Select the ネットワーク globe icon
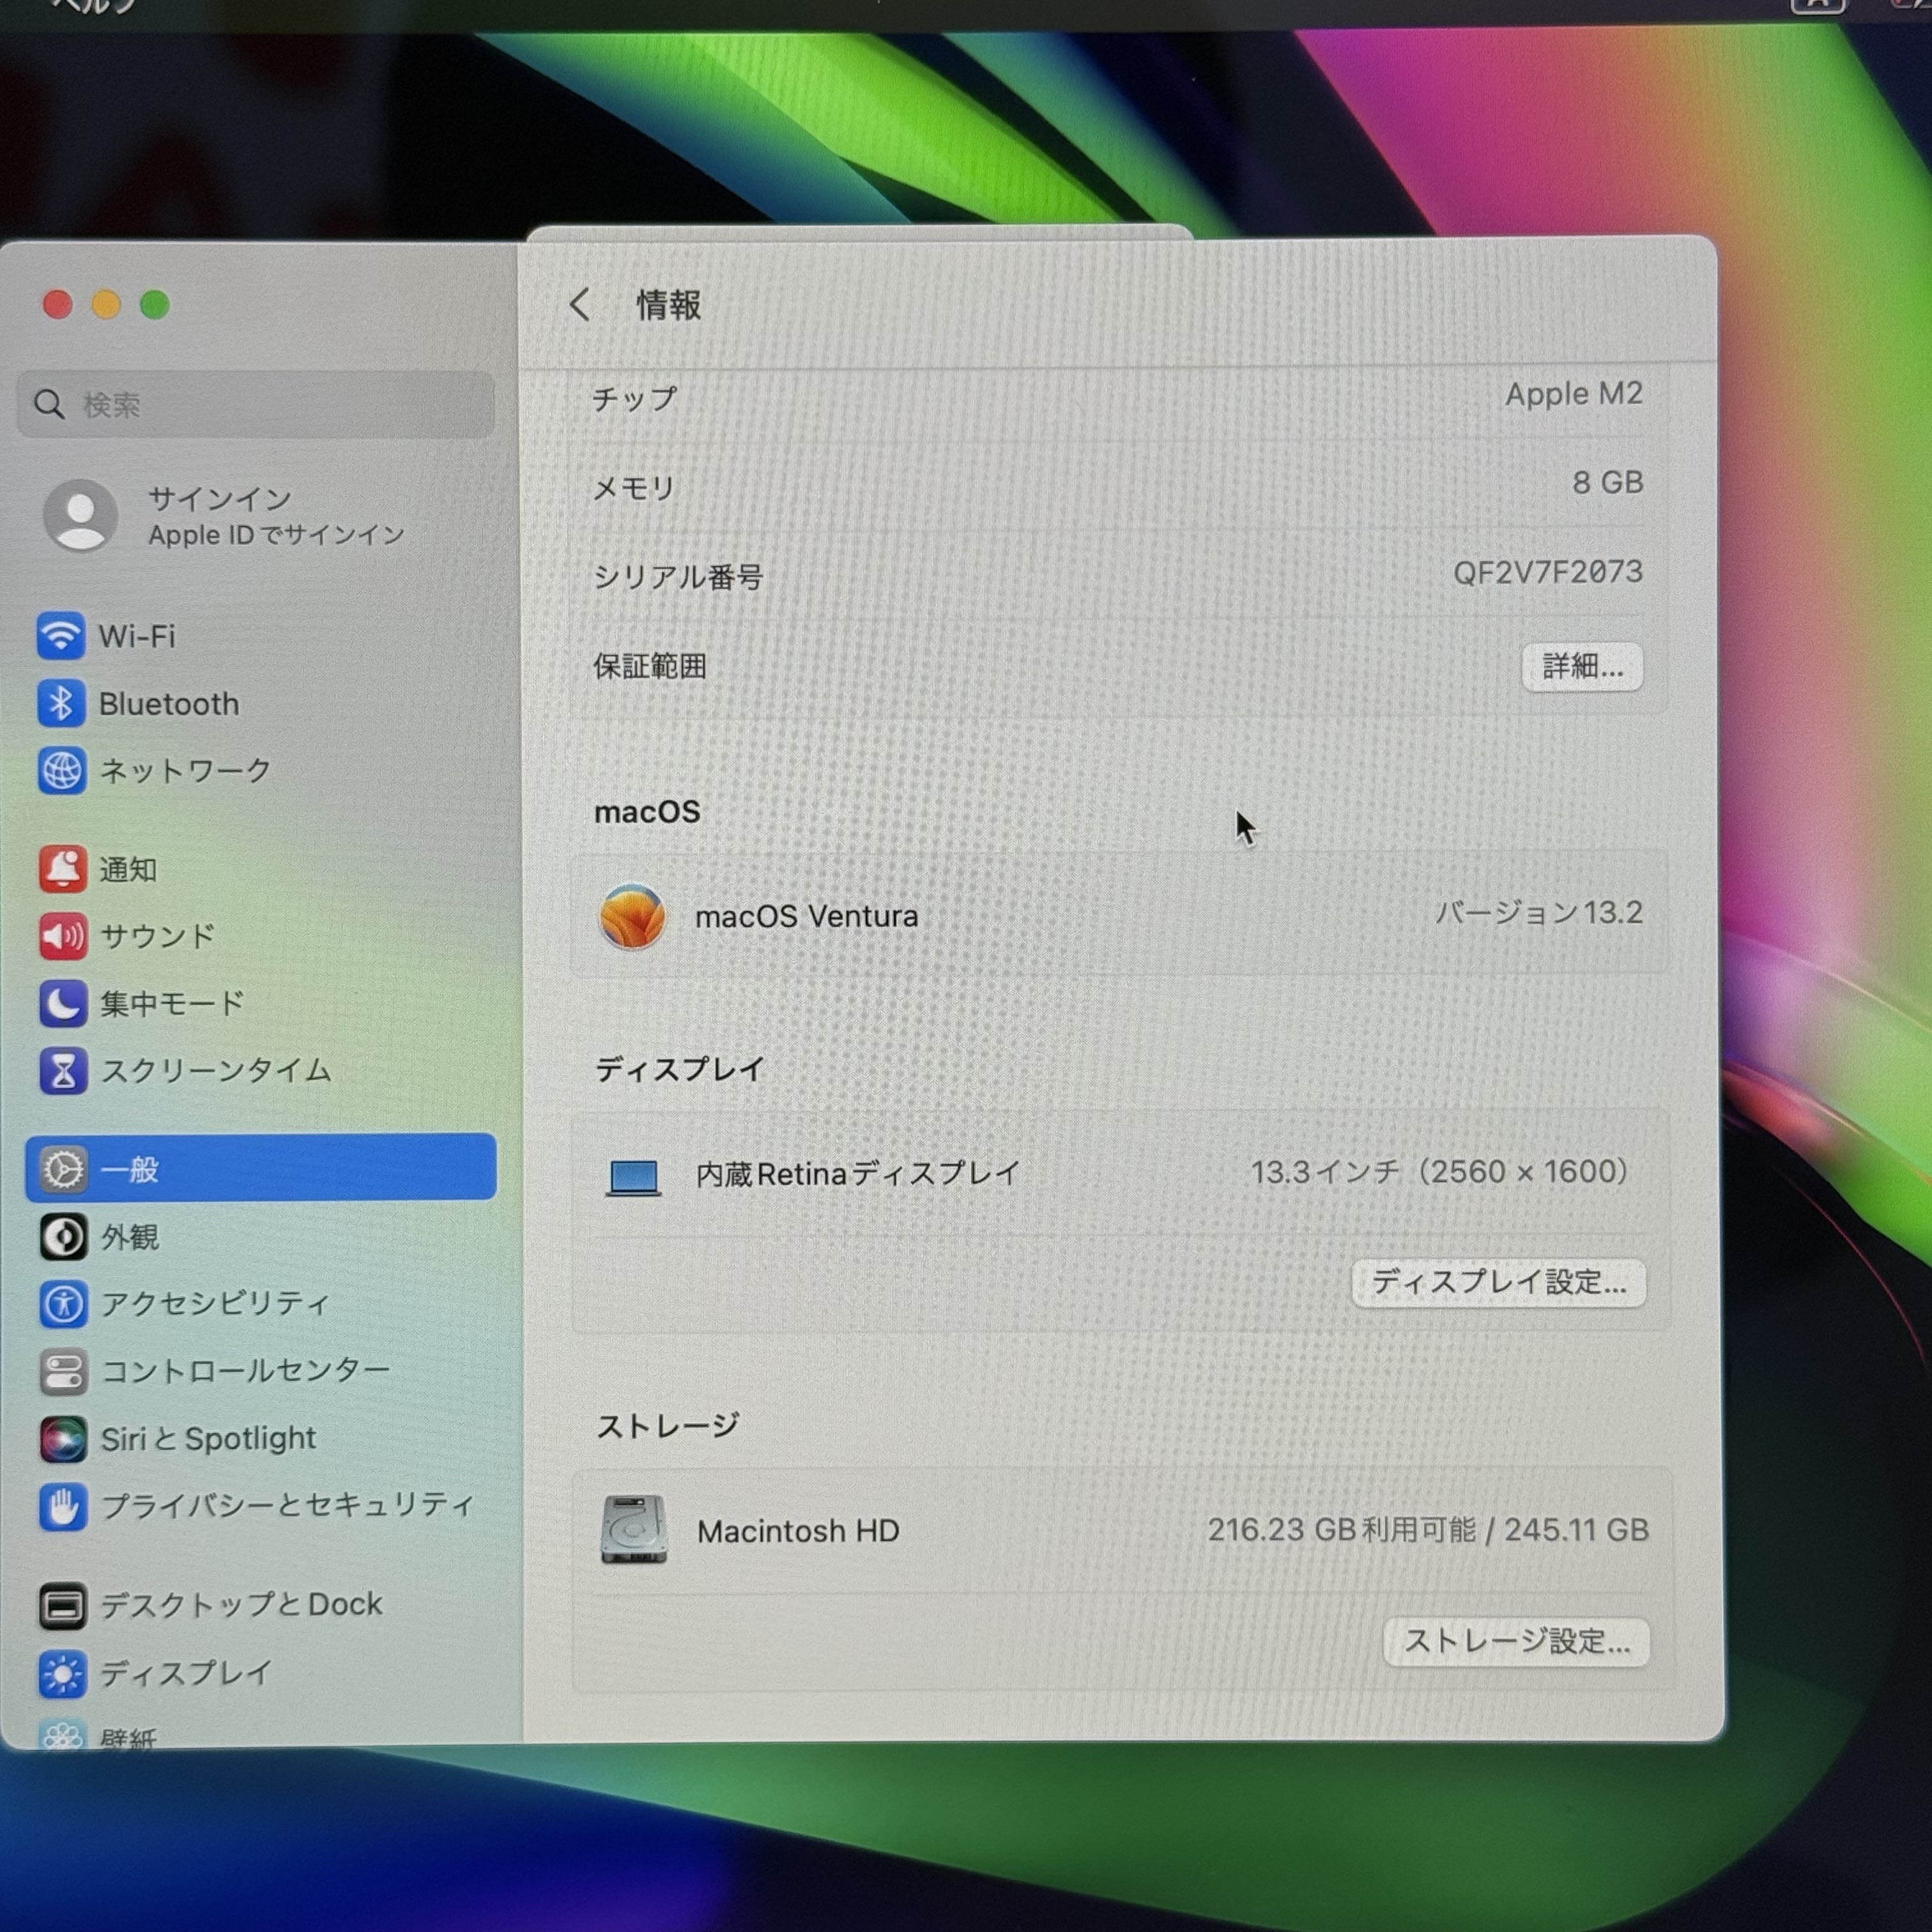1932x1932 pixels. pos(61,771)
